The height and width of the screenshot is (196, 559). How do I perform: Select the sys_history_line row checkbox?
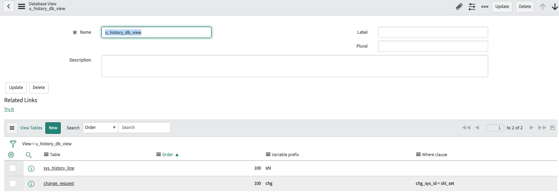13,168
